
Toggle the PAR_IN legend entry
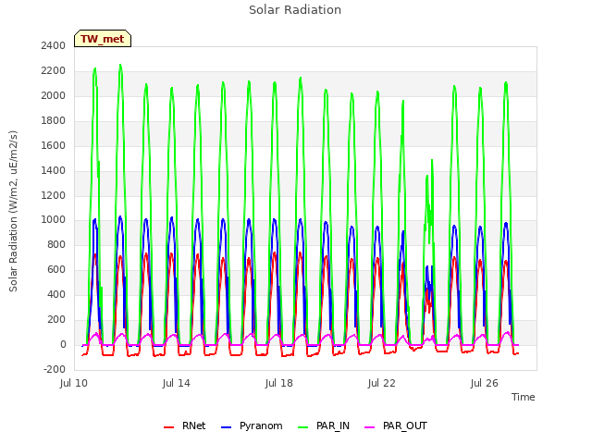[x=324, y=425]
